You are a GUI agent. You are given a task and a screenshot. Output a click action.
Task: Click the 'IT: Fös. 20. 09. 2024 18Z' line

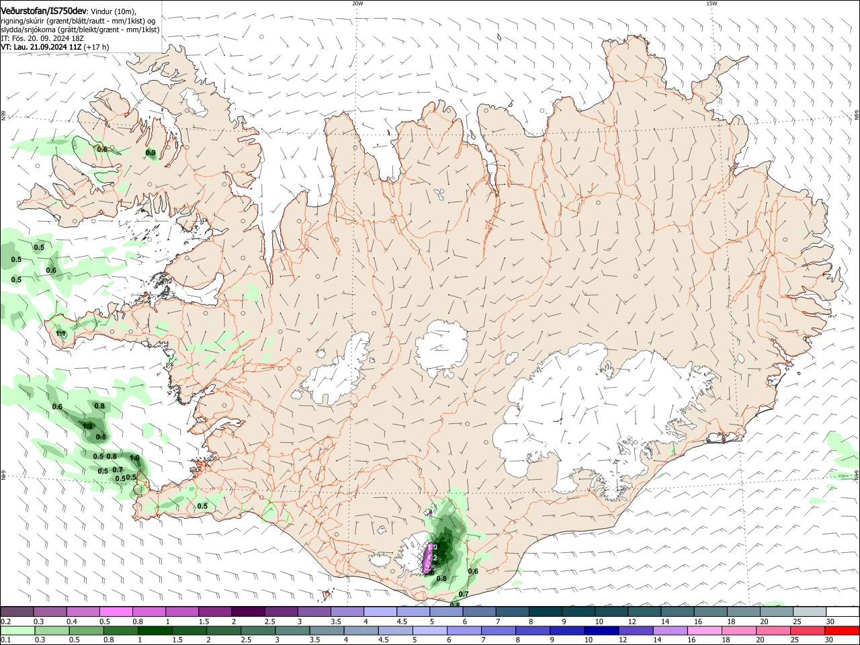[42, 38]
